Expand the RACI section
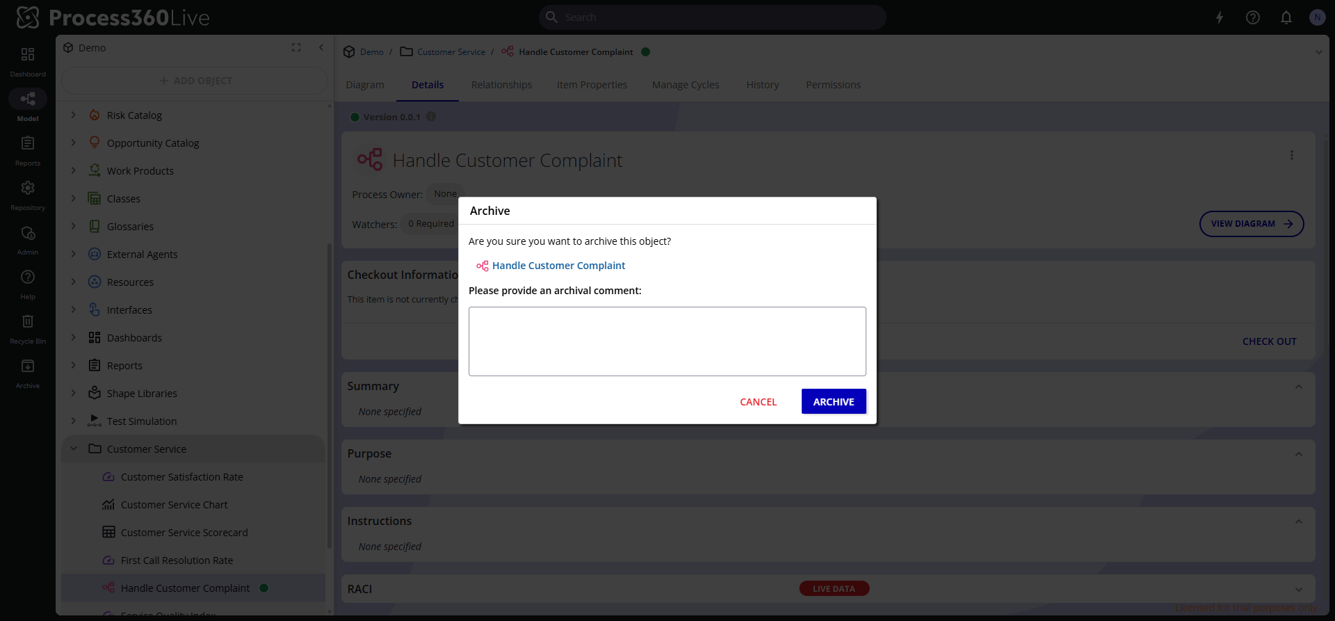The height and width of the screenshot is (621, 1335). (x=1298, y=590)
